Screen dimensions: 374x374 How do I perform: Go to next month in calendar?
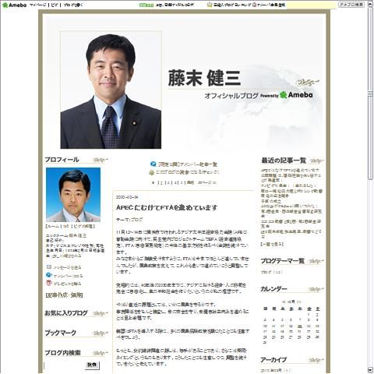coord(299,302)
